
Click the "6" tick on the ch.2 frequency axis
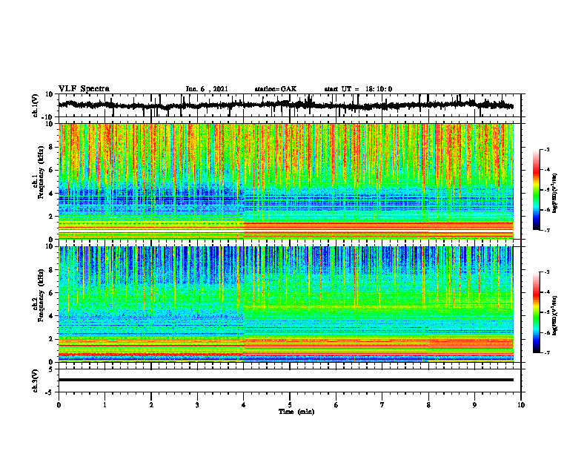coord(52,293)
